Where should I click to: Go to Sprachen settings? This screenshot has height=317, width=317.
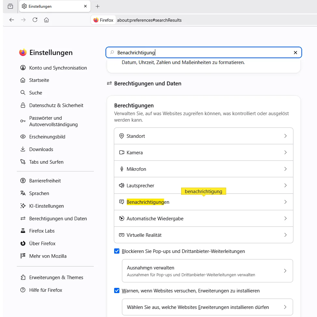coord(39,193)
